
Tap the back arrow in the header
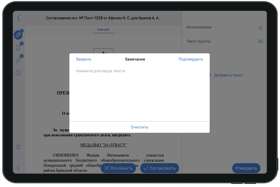pyautogui.click(x=19, y=18)
